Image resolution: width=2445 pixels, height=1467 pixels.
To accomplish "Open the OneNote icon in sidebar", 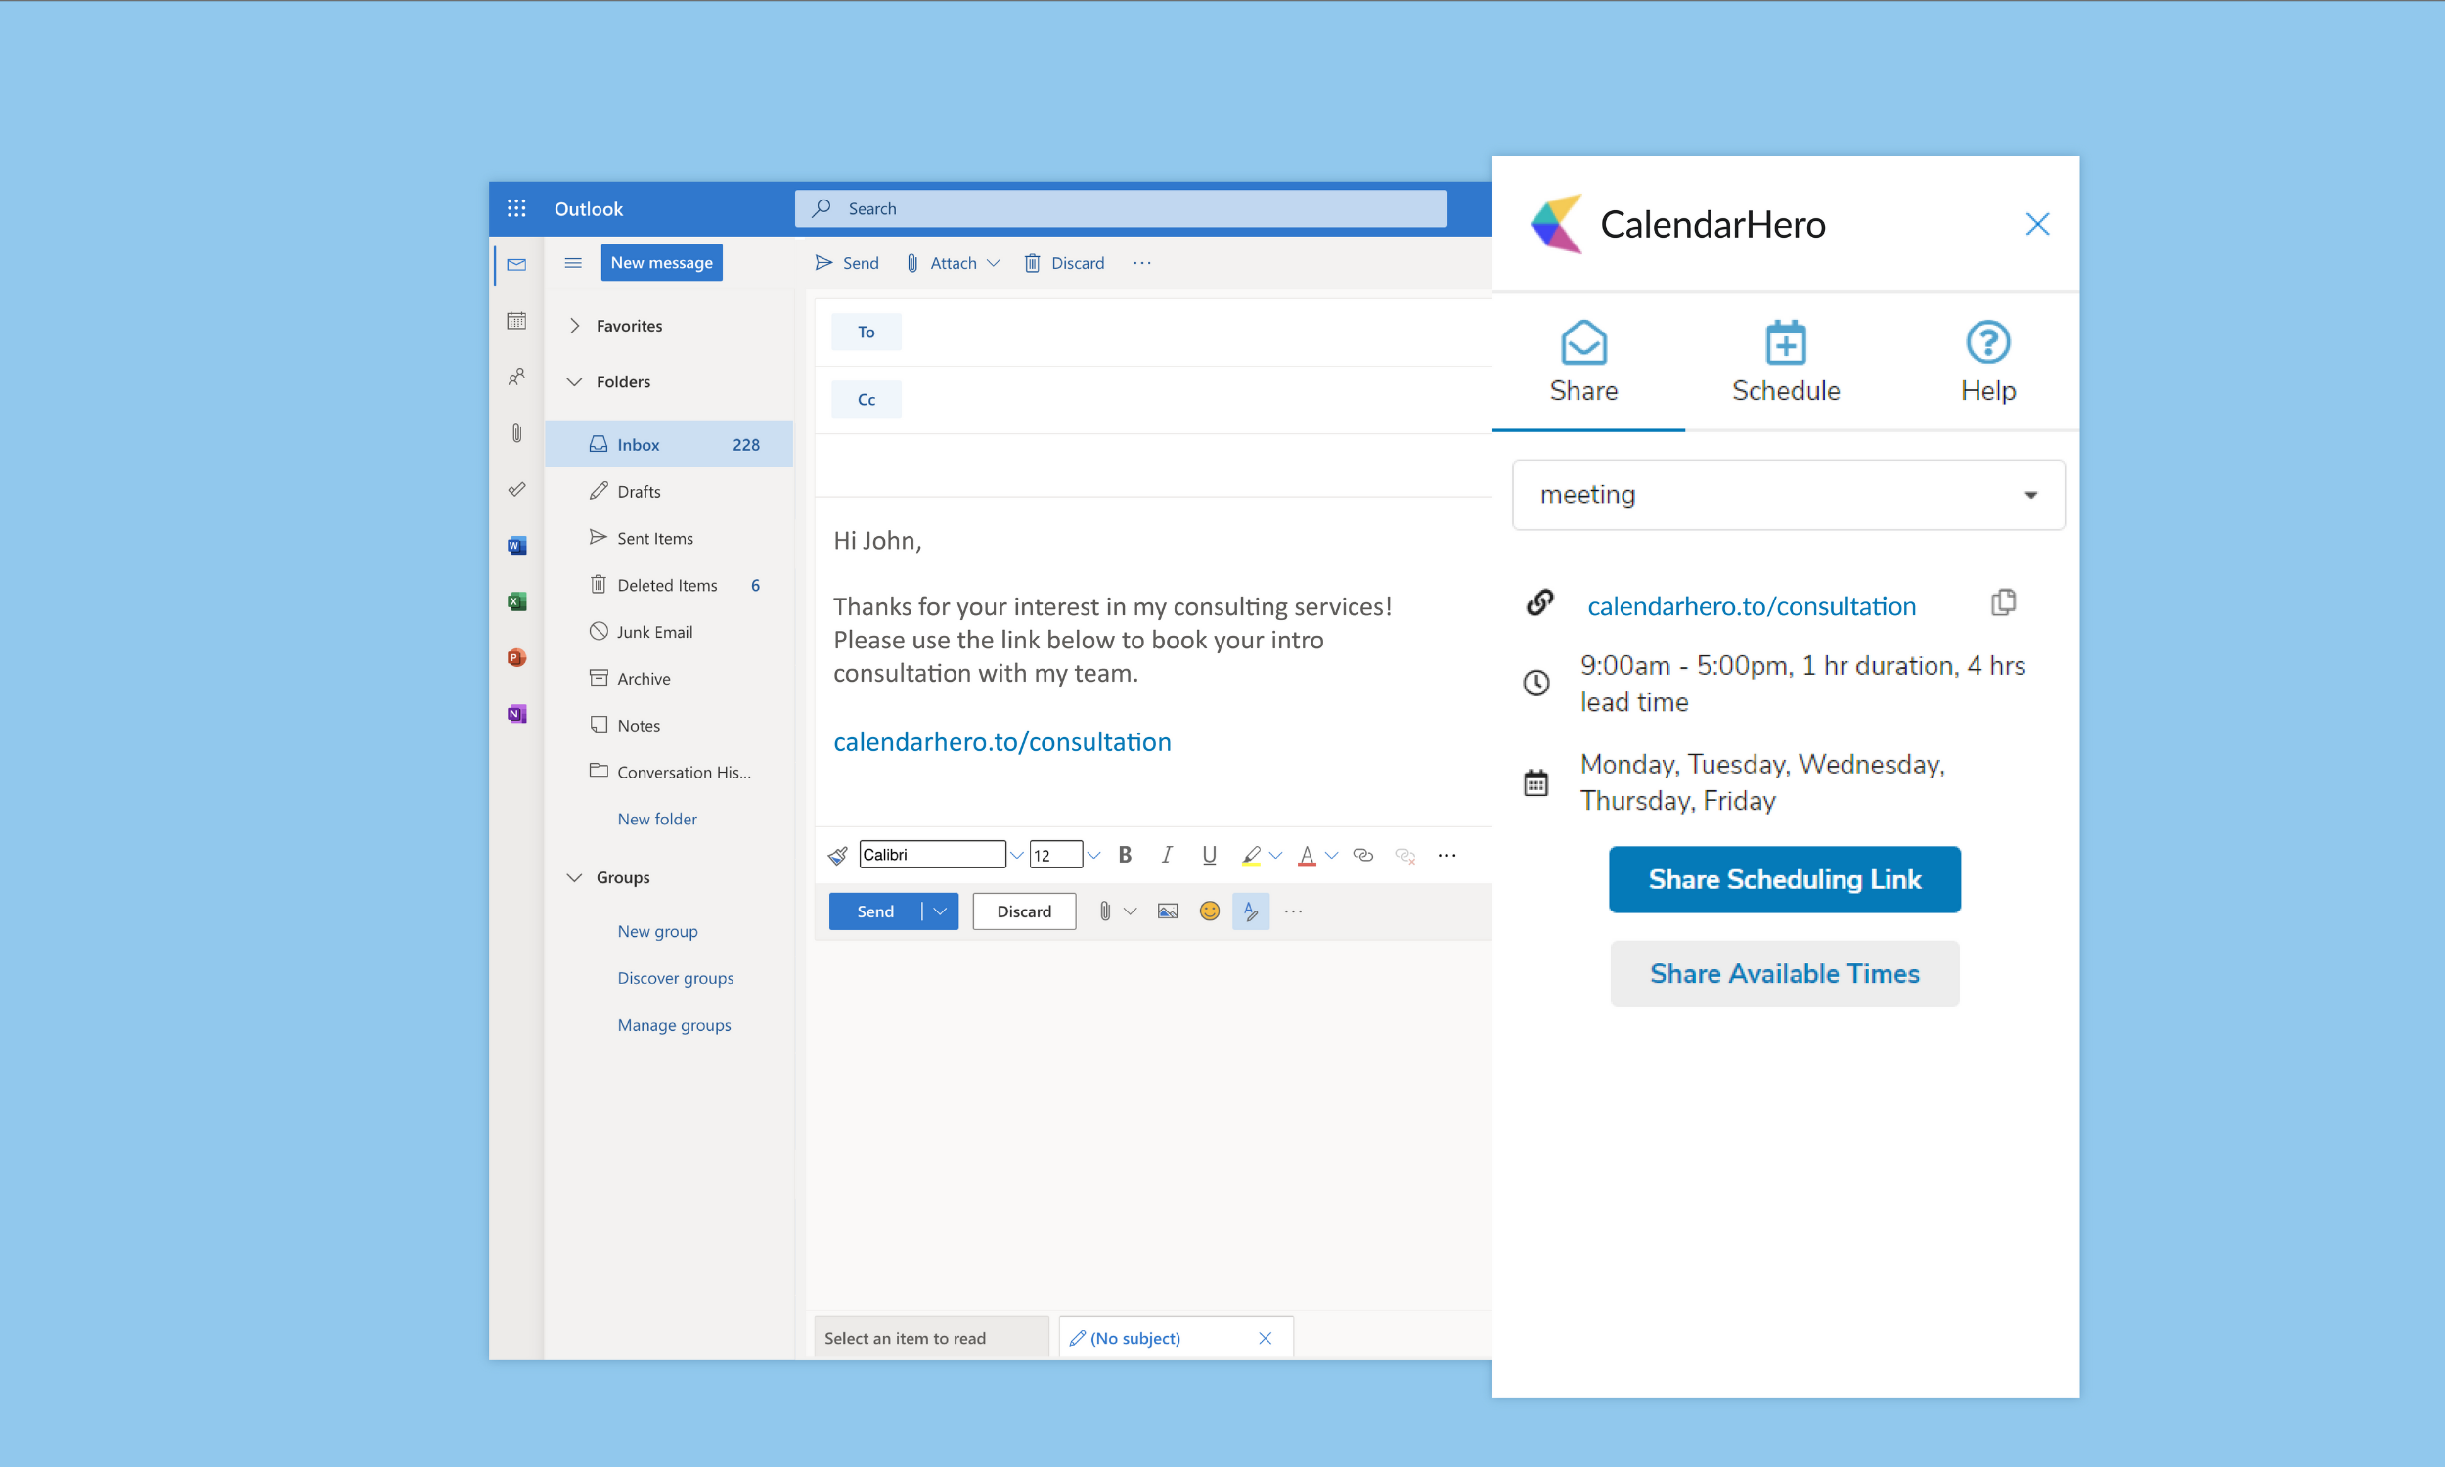I will click(x=515, y=714).
